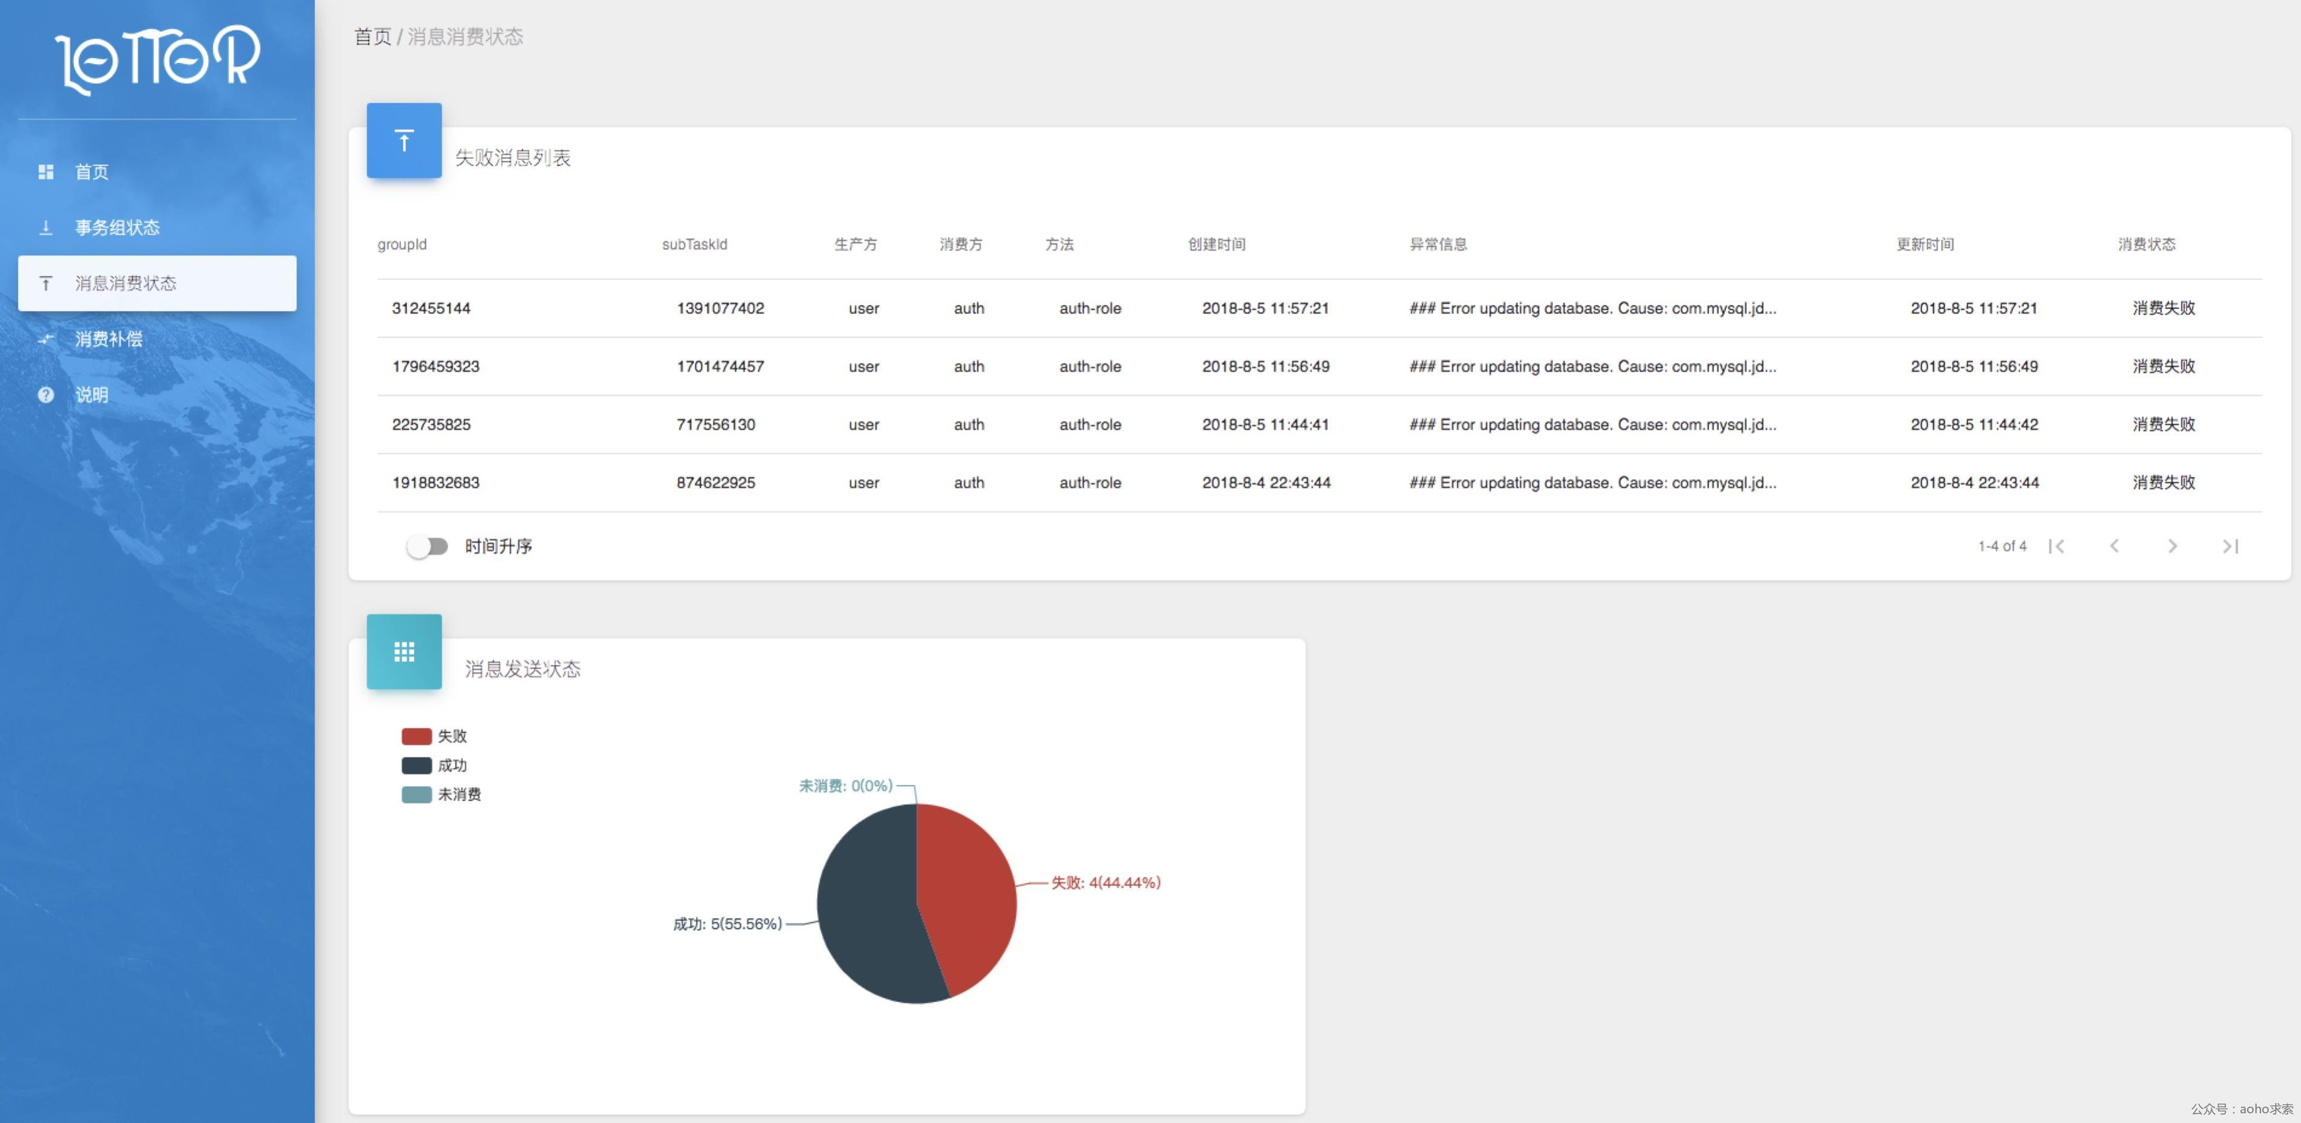
Task: Click the Lottor logo in sidebar
Action: point(158,59)
